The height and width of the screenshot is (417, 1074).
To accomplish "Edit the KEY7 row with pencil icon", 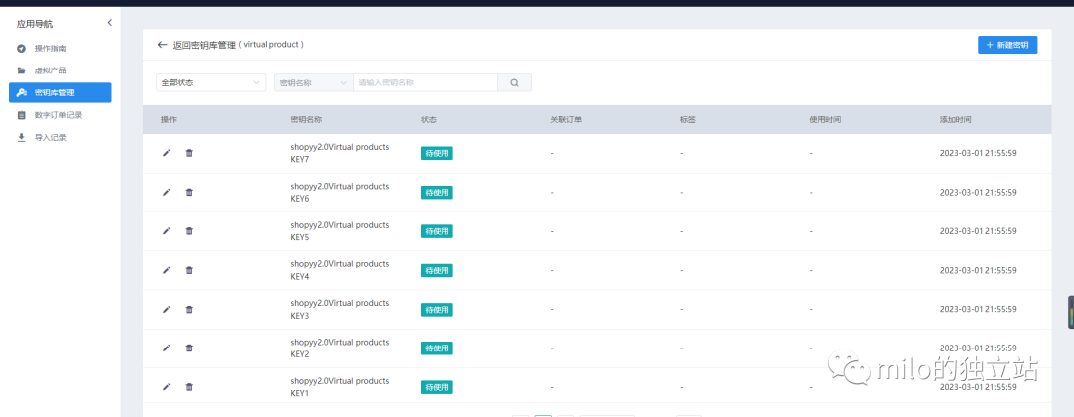I will tap(166, 153).
